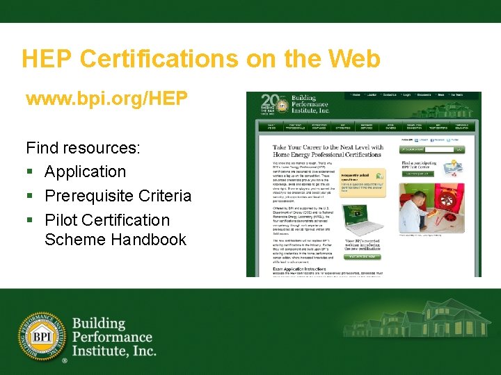Open the Documents link in webpage top bar
This screenshot has height=375, width=501.
click(x=423, y=94)
